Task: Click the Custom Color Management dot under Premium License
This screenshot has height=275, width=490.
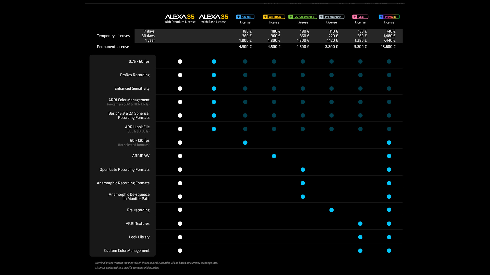Action: point(389,251)
